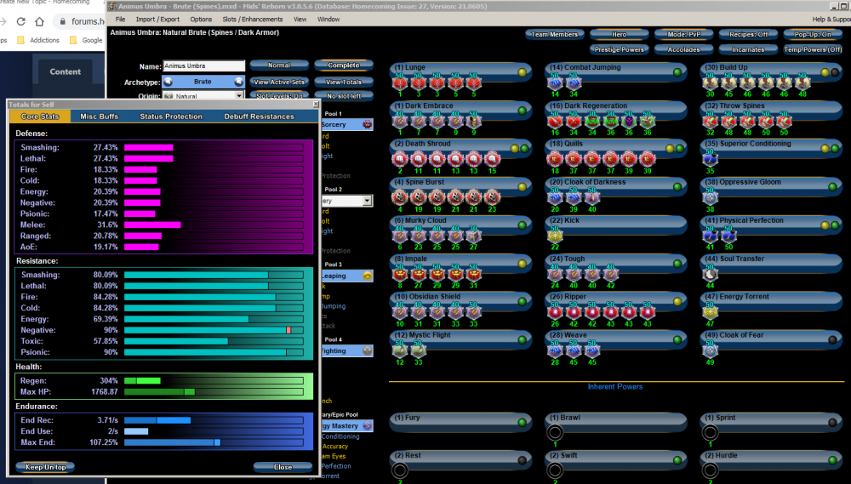Click the Oppressive Gloom enhancement icon
This screenshot has height=484, width=851.
(711, 197)
